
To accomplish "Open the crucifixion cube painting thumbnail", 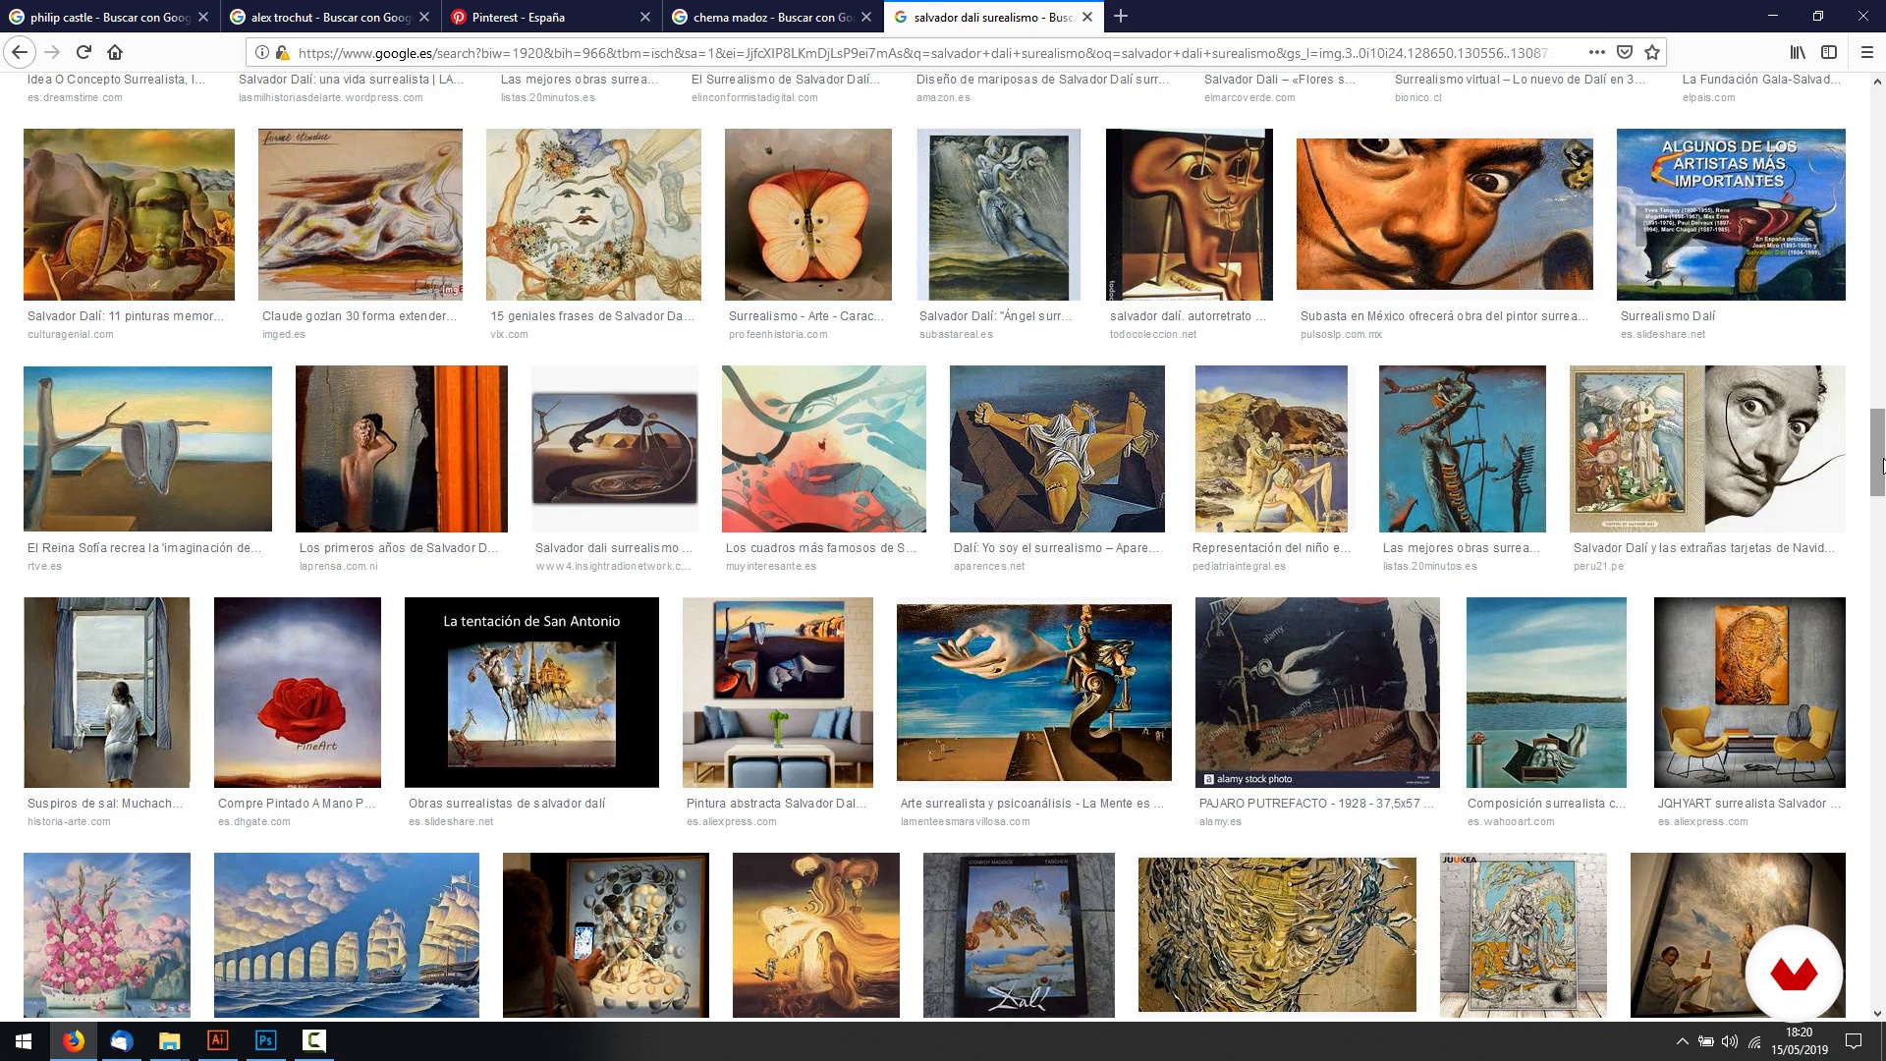I will (1057, 449).
